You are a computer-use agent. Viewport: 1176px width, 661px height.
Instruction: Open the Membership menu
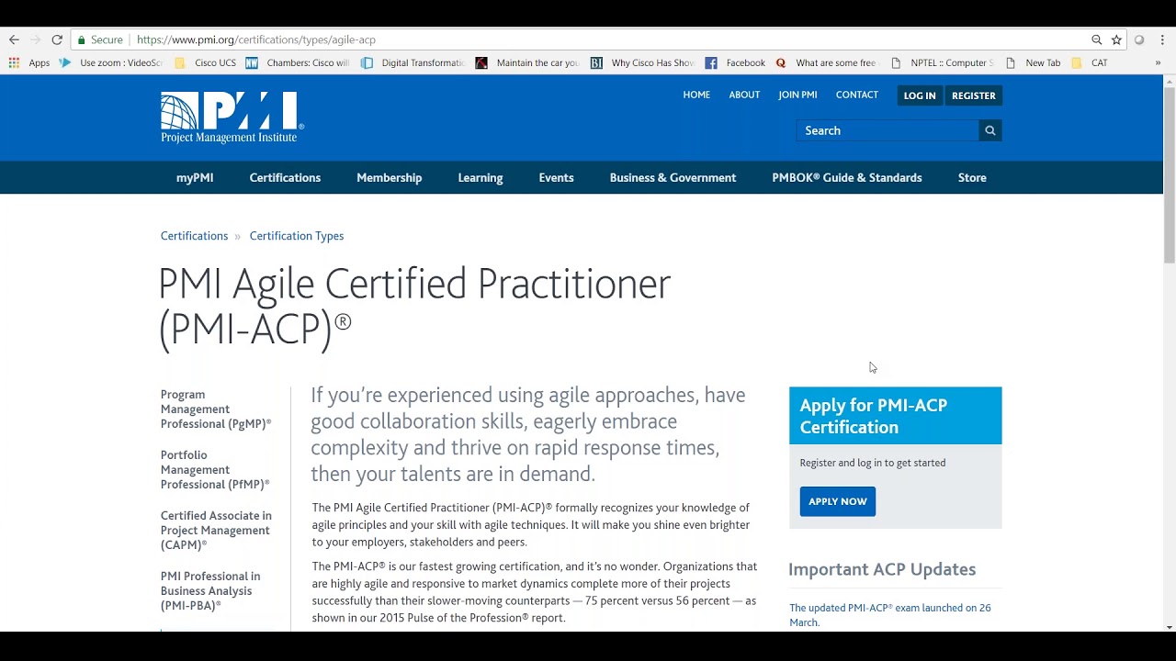pyautogui.click(x=390, y=178)
